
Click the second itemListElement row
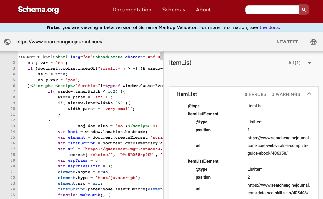(244, 161)
